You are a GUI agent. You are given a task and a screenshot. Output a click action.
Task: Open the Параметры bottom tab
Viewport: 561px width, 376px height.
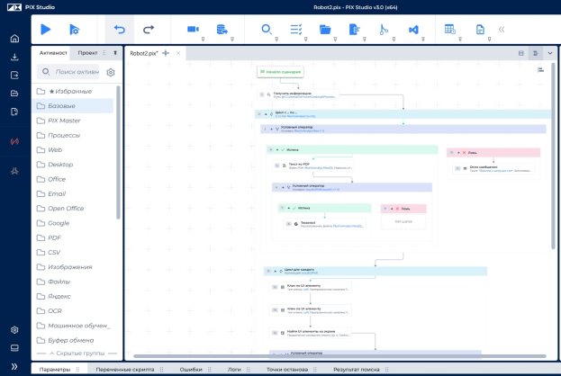click(x=54, y=369)
